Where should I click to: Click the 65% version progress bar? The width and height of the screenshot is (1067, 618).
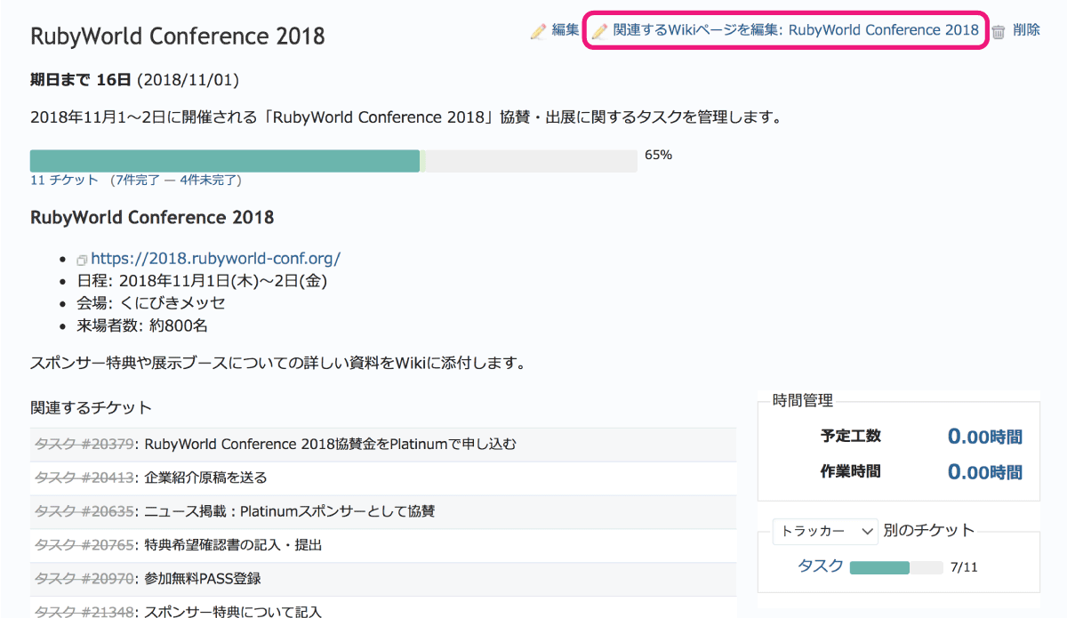tap(333, 161)
